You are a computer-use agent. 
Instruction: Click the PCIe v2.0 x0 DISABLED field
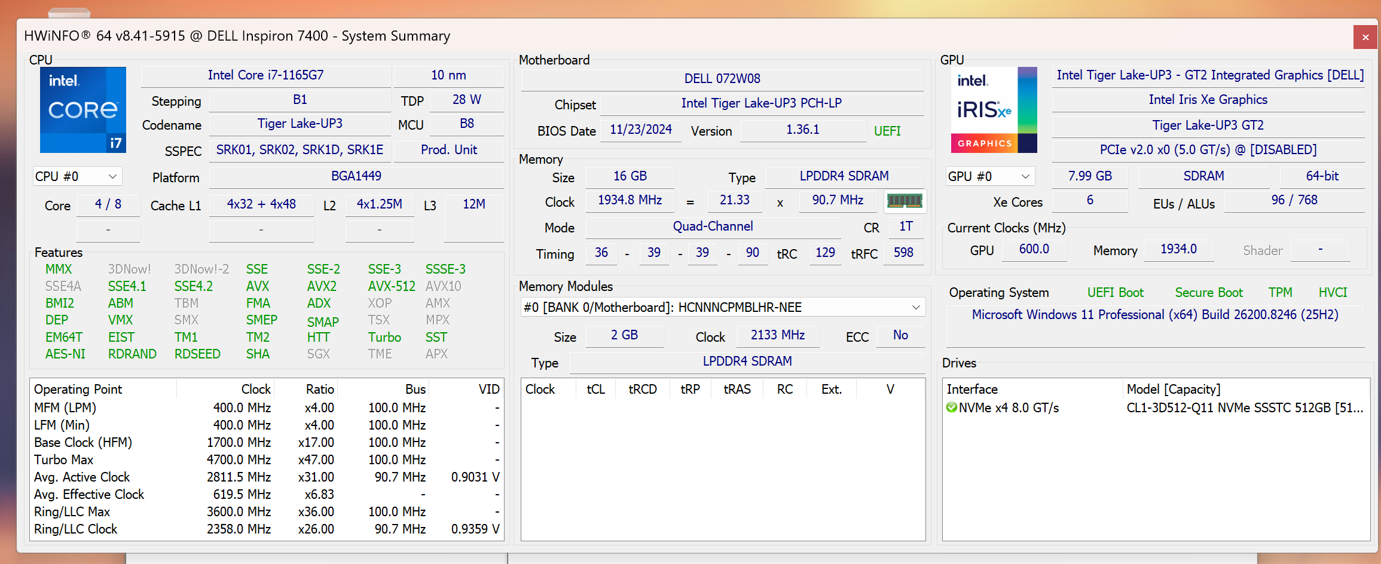pyautogui.click(x=1208, y=150)
